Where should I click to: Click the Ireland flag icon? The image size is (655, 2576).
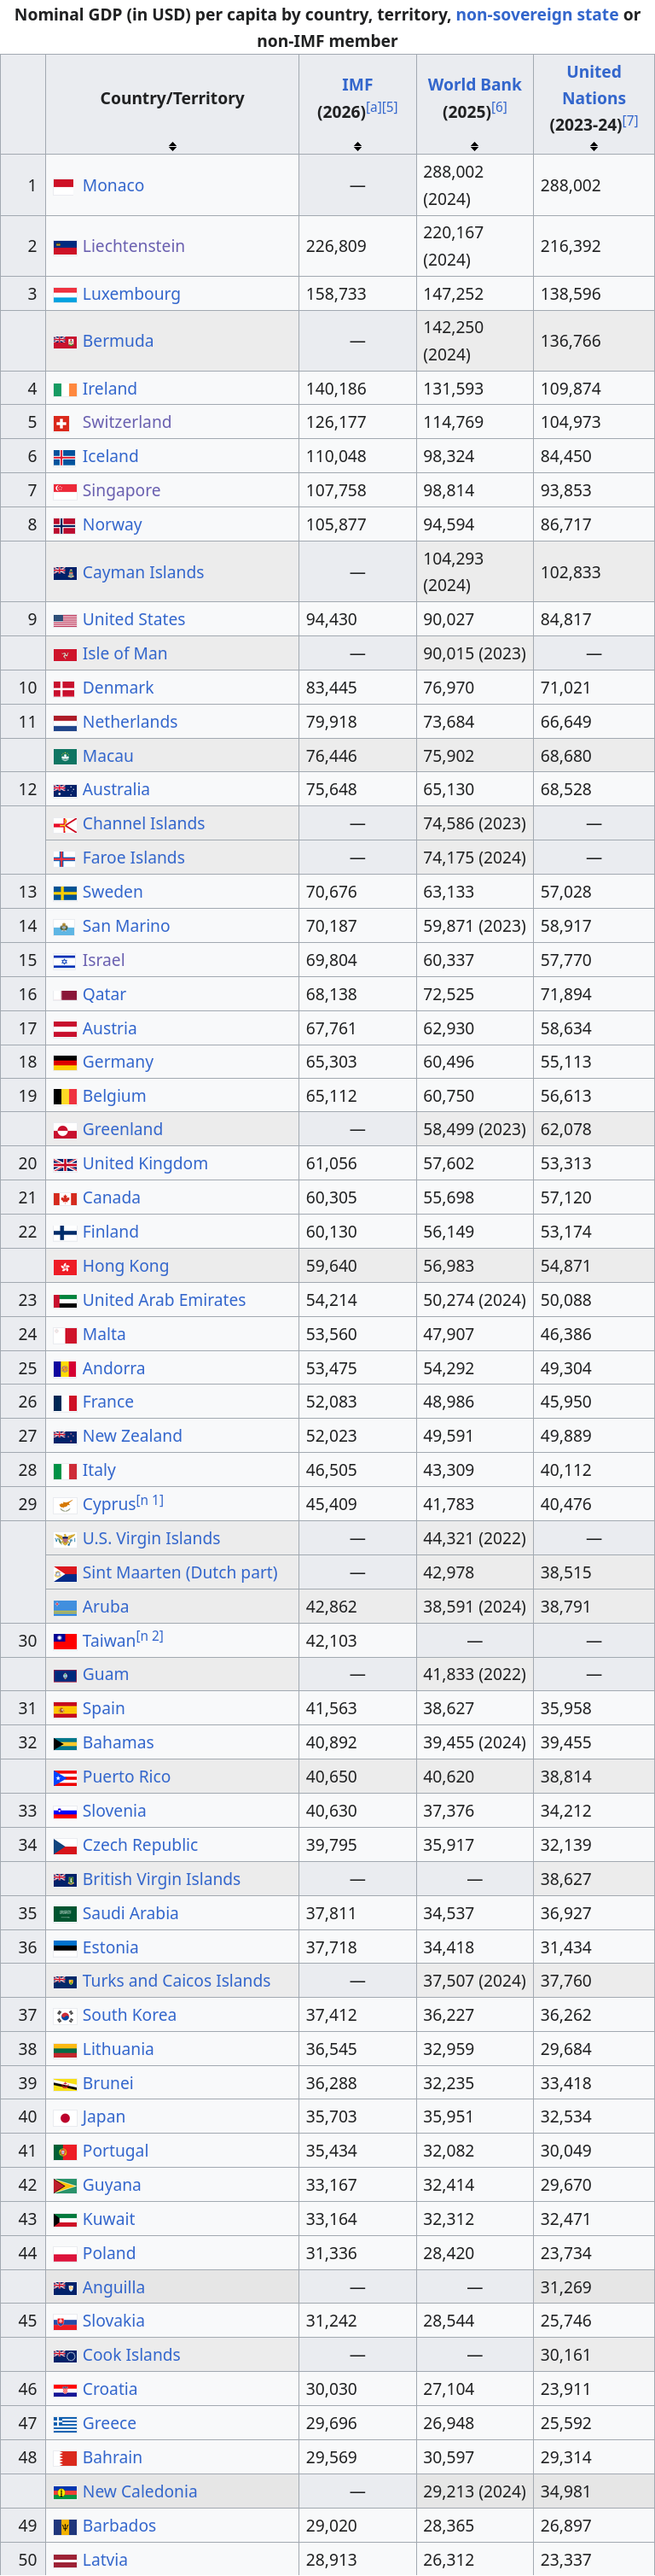[65, 389]
